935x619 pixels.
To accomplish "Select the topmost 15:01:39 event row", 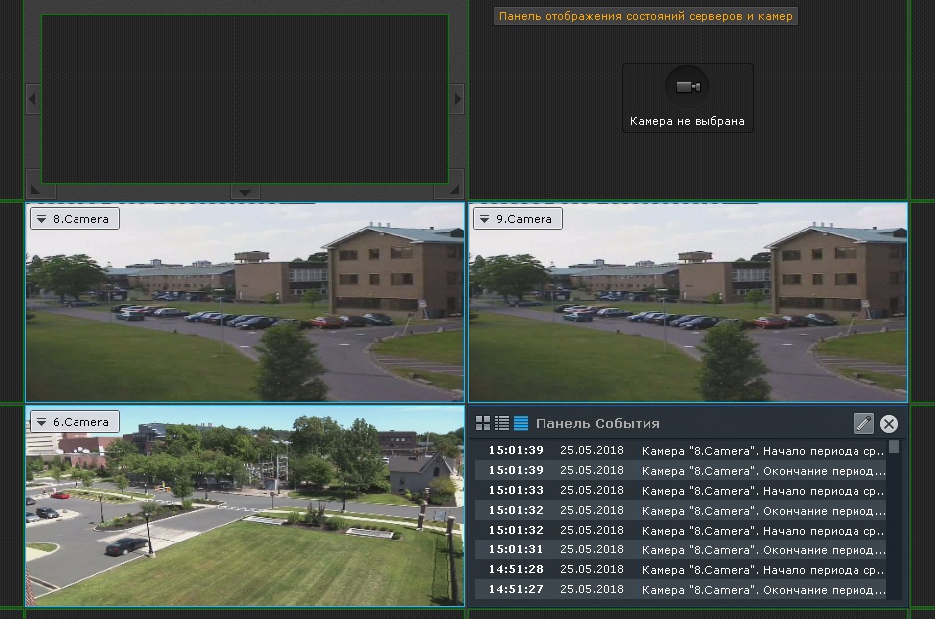I will point(686,450).
